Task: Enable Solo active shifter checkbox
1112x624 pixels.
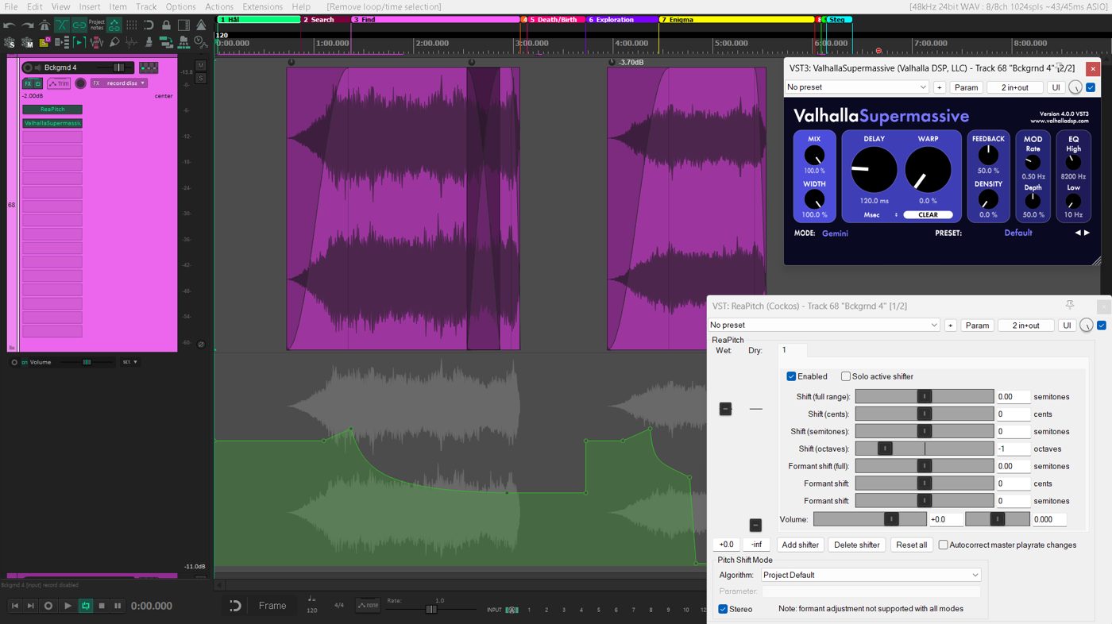Action: click(845, 376)
